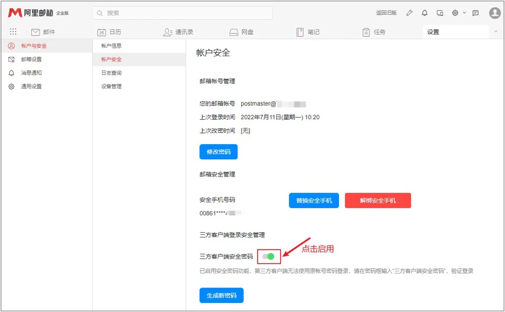Open 日志查询 submenu item
This screenshot has height=312, width=505.
click(x=139, y=73)
